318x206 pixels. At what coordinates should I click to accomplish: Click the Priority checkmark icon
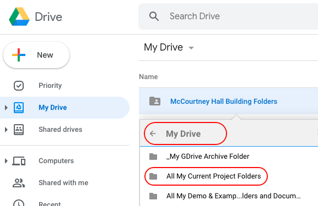point(19,86)
